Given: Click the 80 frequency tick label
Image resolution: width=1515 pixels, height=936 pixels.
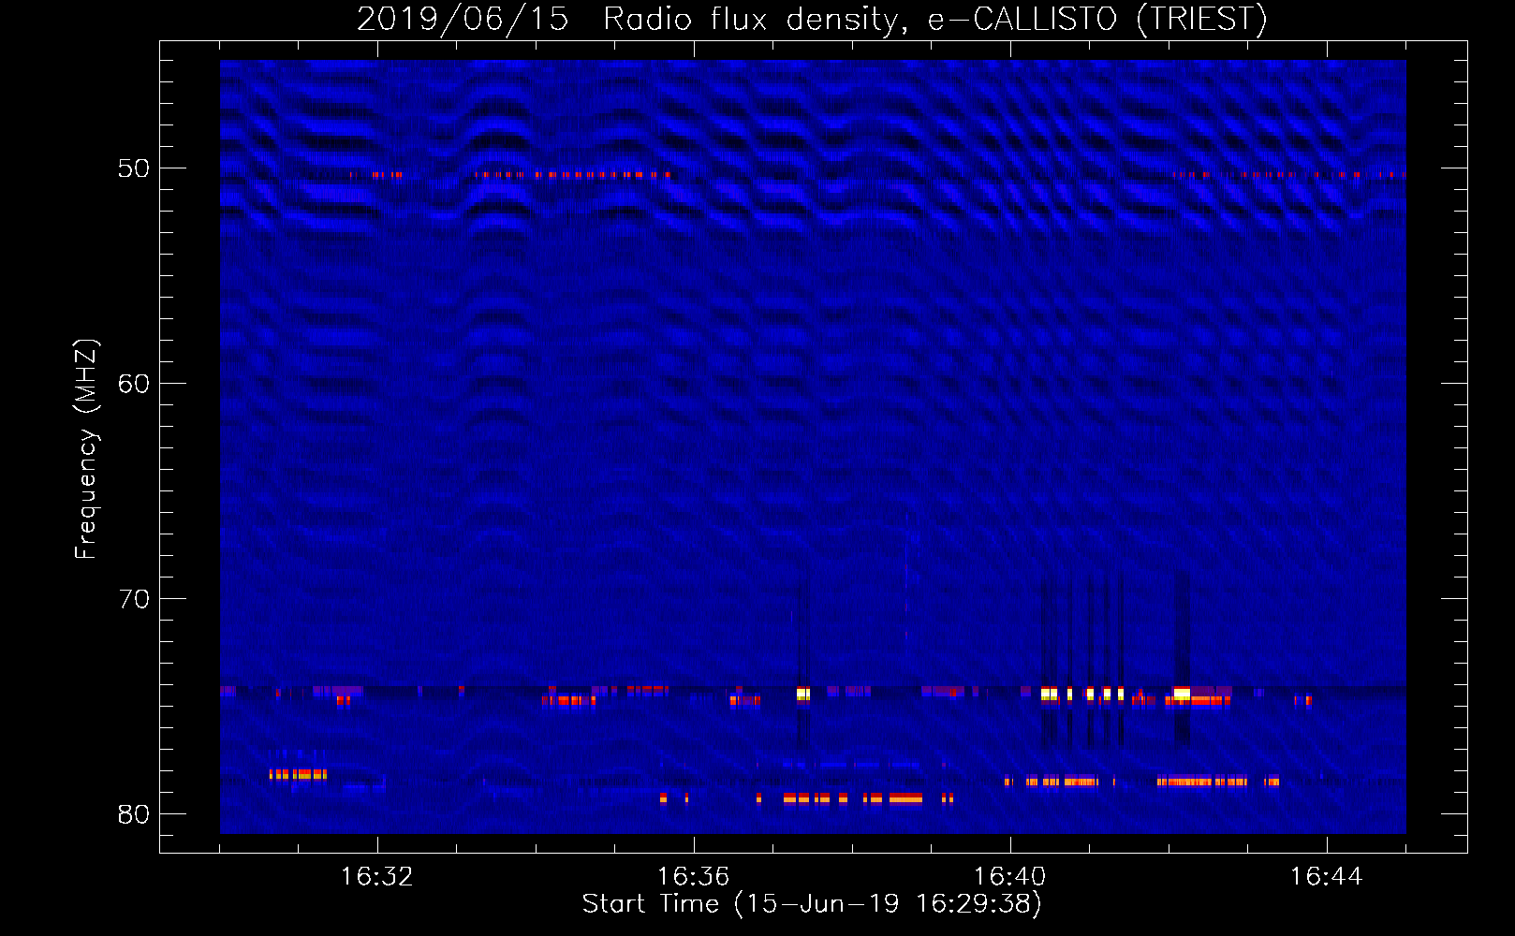Looking at the screenshot, I should [x=134, y=814].
